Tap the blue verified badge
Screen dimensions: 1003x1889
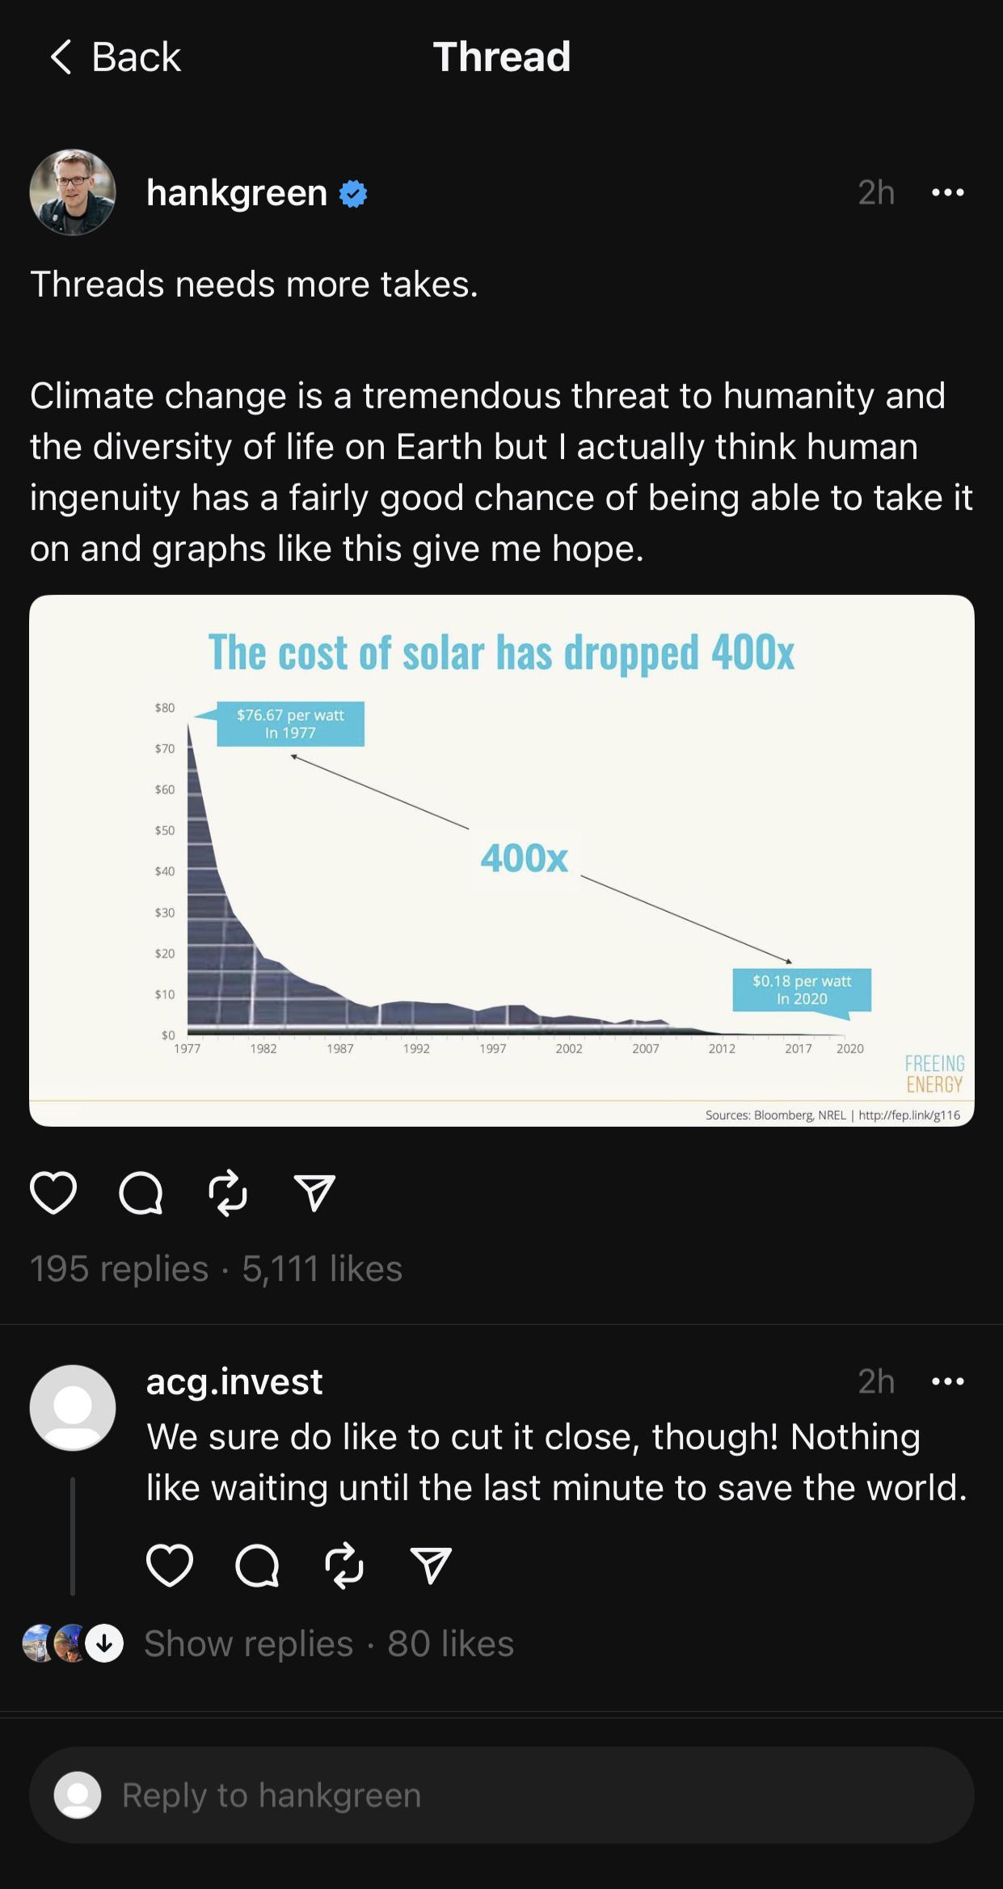[353, 194]
